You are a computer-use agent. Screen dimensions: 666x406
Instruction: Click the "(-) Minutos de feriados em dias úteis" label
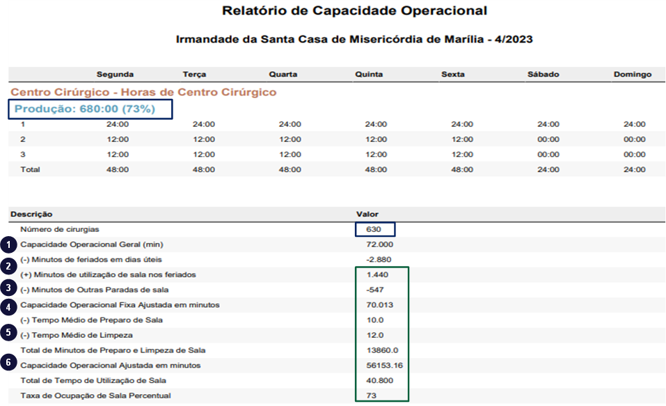click(91, 260)
